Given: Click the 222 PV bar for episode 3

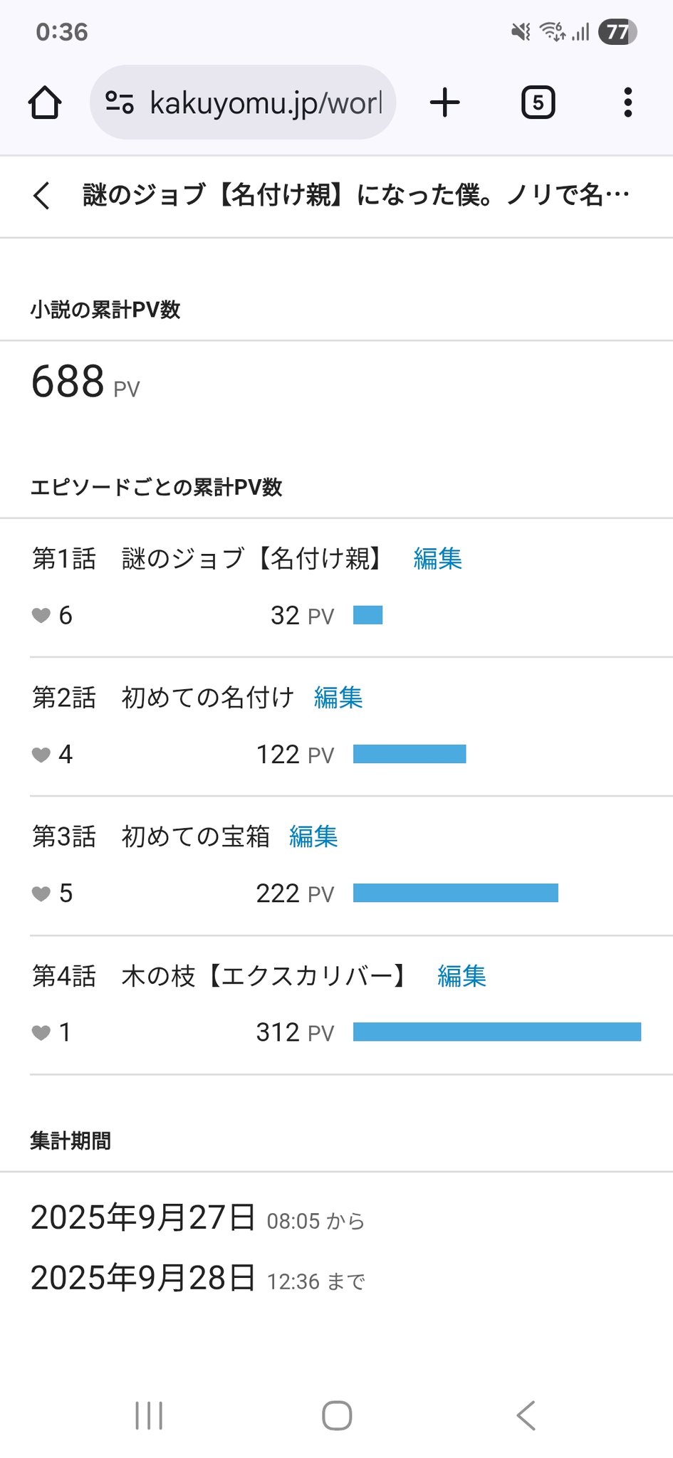Looking at the screenshot, I should (x=455, y=893).
